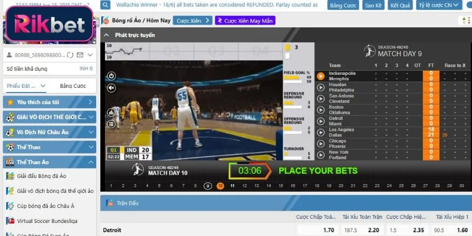Click the refresh balance spinner icon
The height and width of the screenshot is (236, 472).
click(71, 55)
